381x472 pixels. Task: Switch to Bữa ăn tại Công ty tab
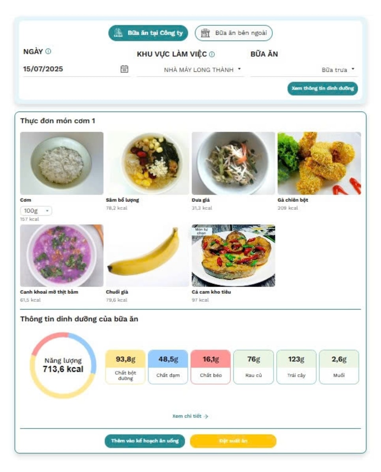click(x=148, y=33)
